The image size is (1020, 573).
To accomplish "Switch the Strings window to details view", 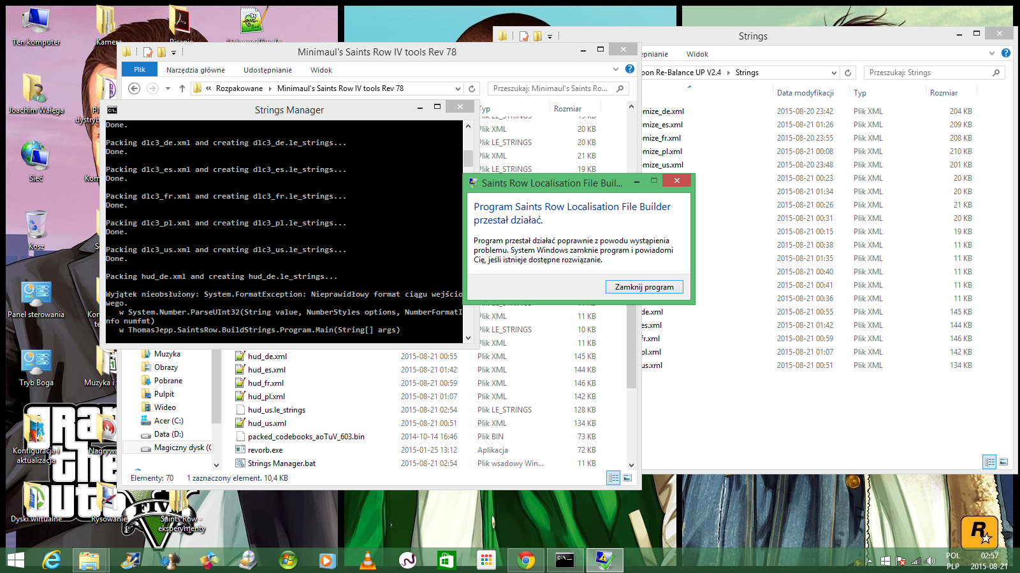I will (989, 462).
